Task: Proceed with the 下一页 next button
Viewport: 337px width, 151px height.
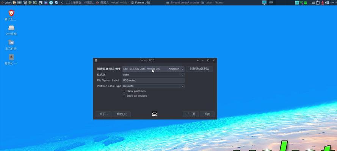Action: [191, 114]
